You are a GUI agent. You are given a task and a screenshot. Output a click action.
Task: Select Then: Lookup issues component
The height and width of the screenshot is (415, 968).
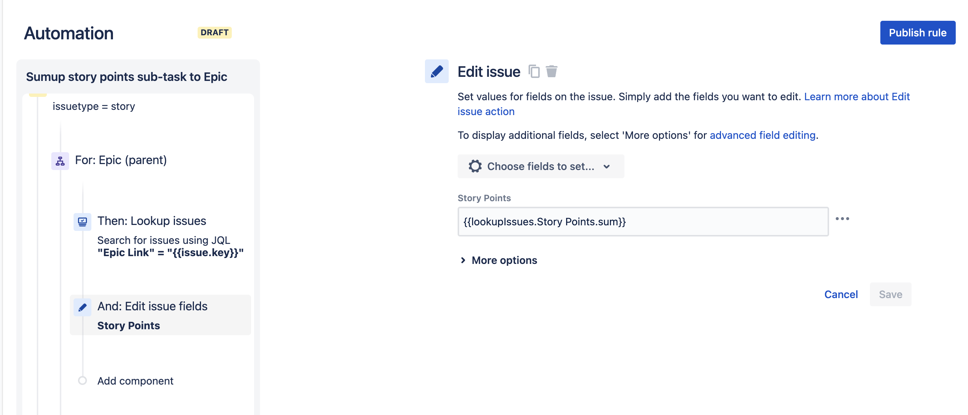click(x=152, y=221)
